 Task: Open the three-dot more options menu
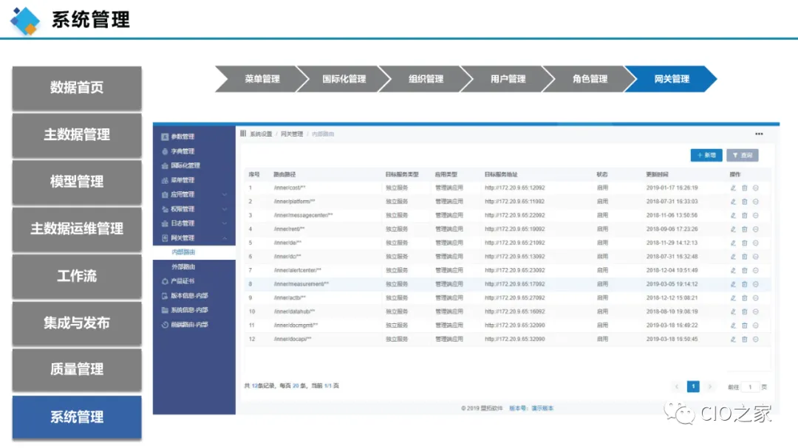coord(759,134)
